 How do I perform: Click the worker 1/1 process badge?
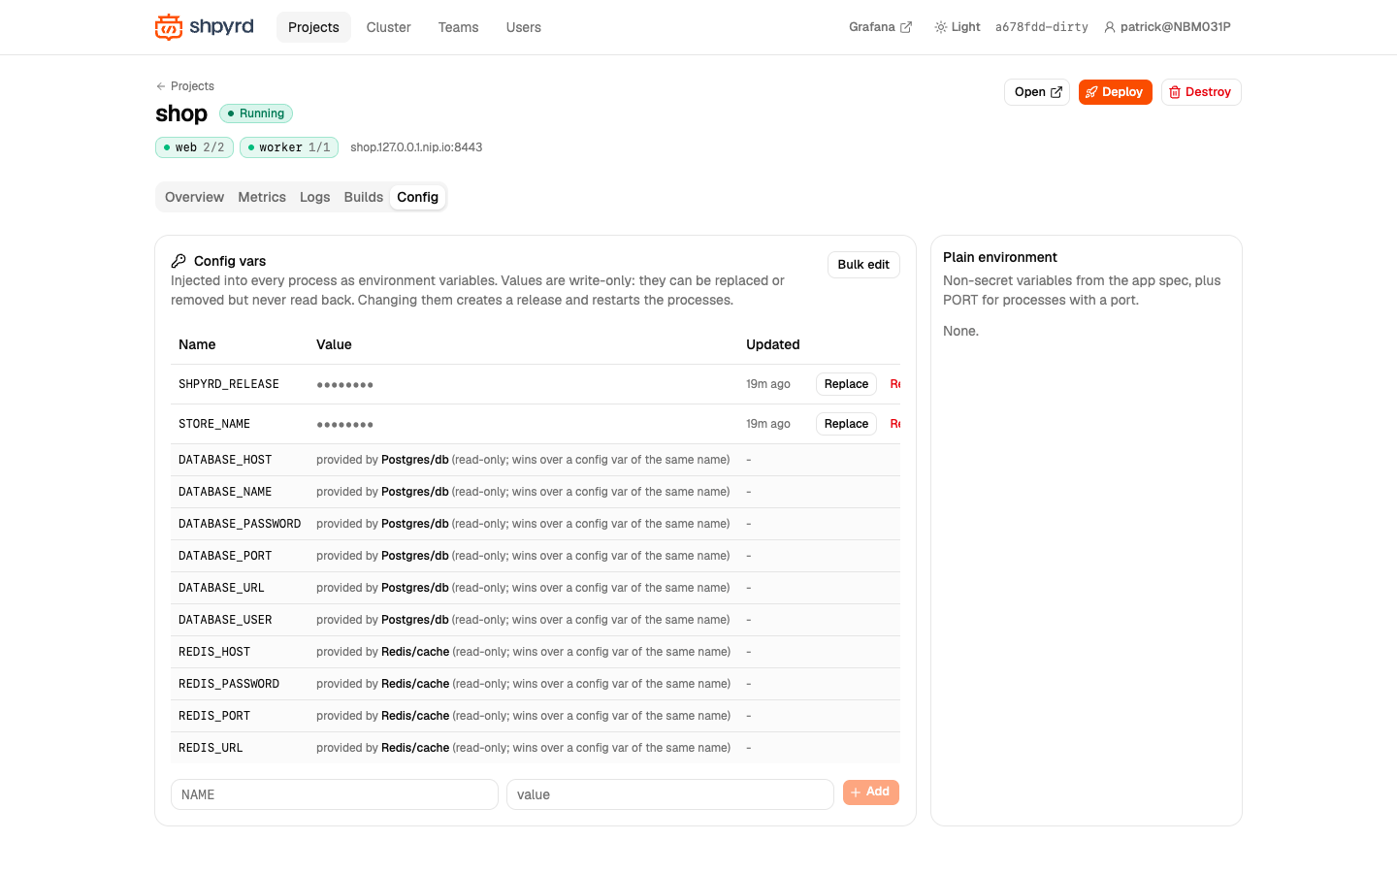(x=289, y=147)
